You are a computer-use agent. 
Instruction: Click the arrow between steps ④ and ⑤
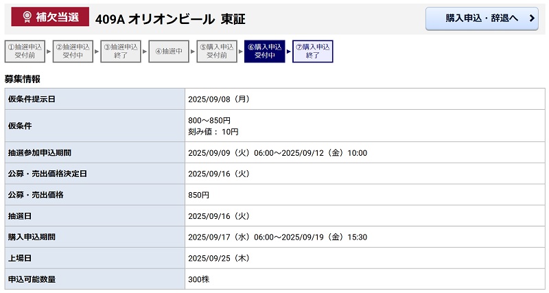[x=193, y=52]
